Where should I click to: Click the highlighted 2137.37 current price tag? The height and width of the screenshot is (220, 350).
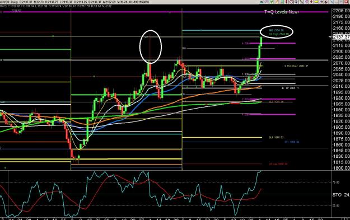341,37
